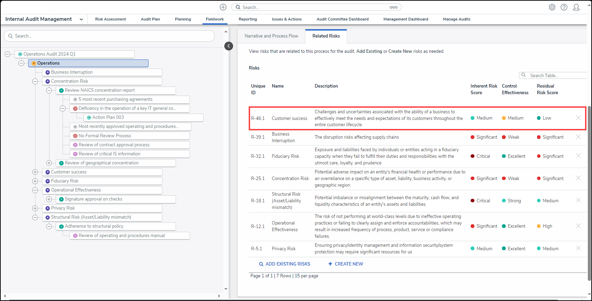Click Add Existing Risks button
Image resolution: width=592 pixels, height=301 pixels.
pos(285,264)
